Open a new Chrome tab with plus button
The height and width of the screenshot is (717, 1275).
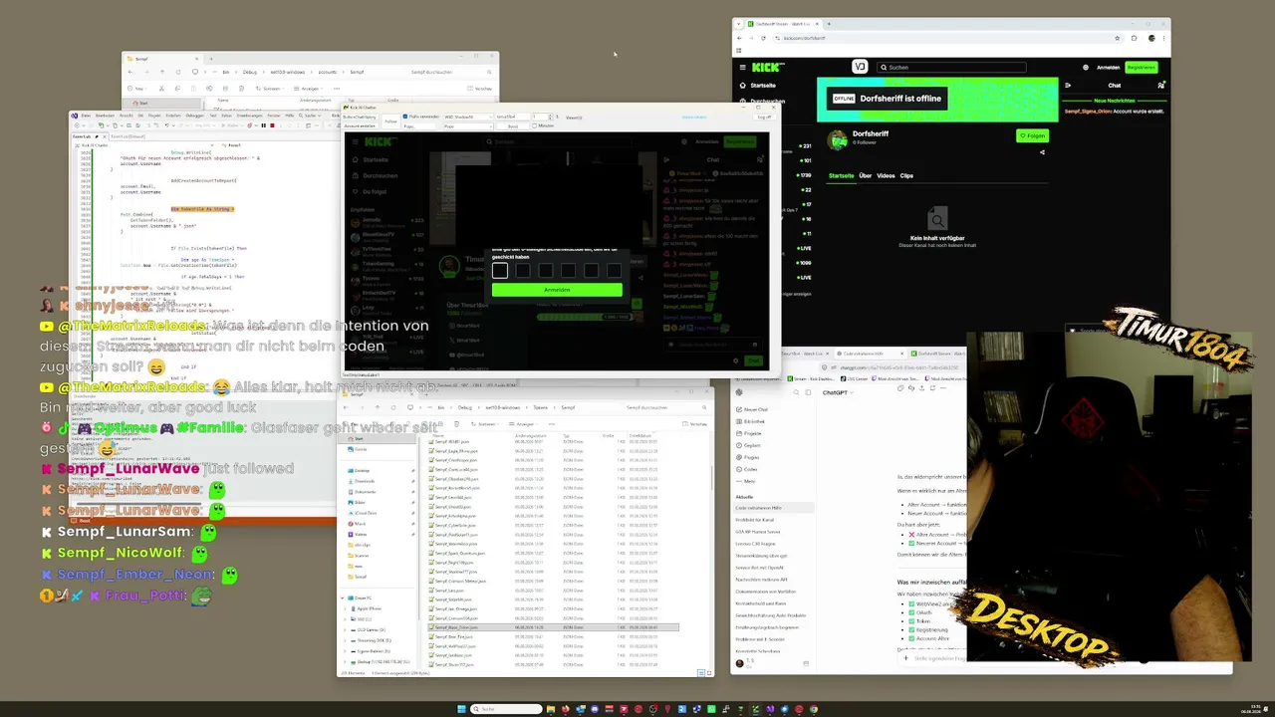(828, 24)
